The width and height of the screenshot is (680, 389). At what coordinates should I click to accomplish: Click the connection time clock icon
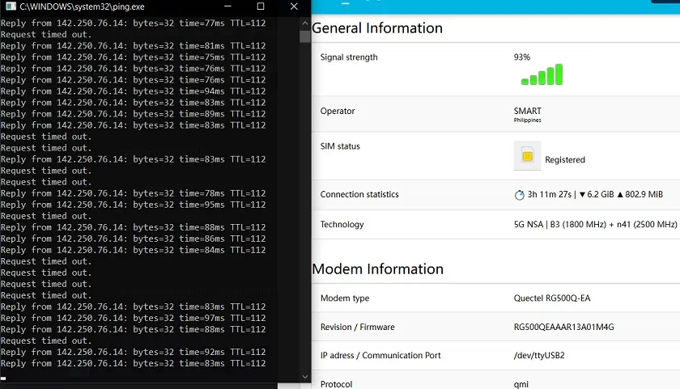pos(519,195)
